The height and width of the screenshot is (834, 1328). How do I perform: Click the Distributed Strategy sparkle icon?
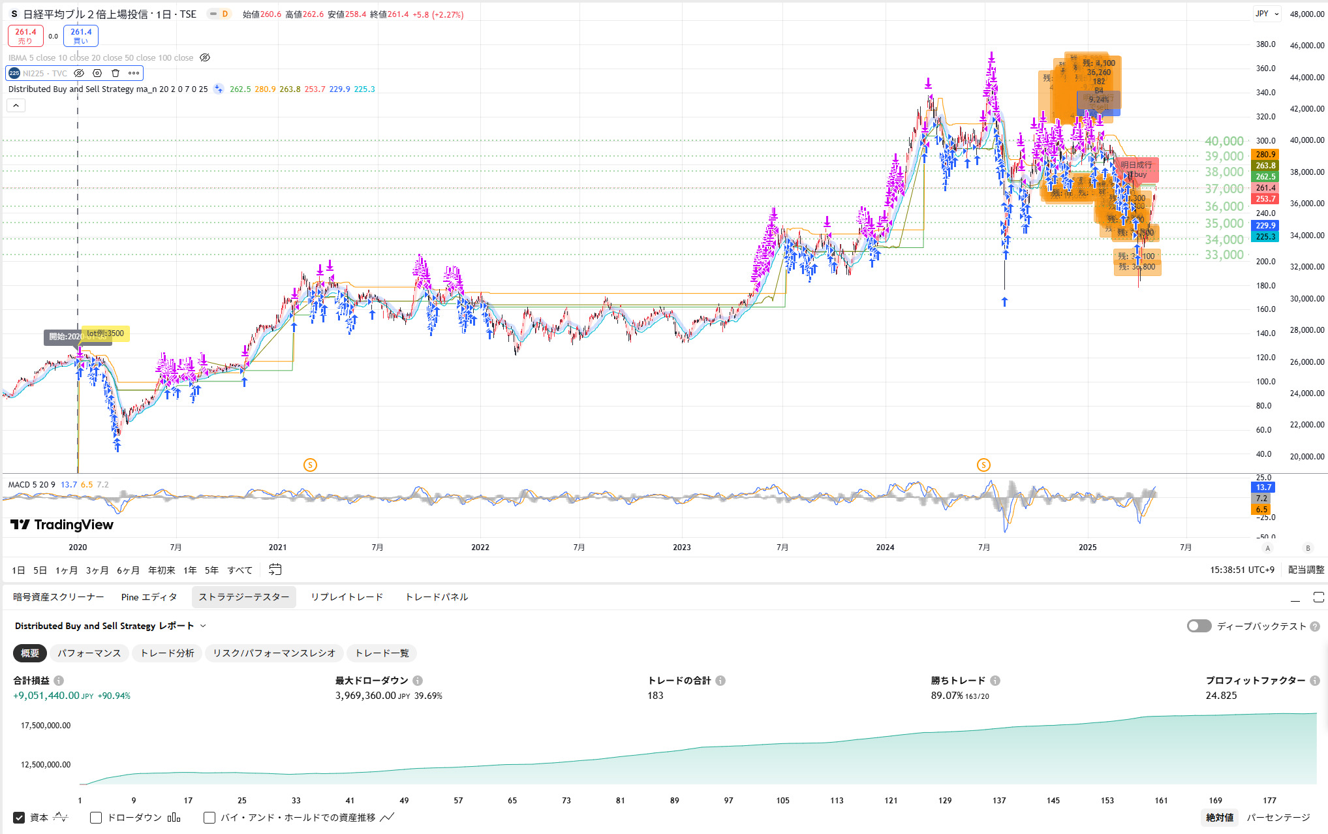pos(219,89)
